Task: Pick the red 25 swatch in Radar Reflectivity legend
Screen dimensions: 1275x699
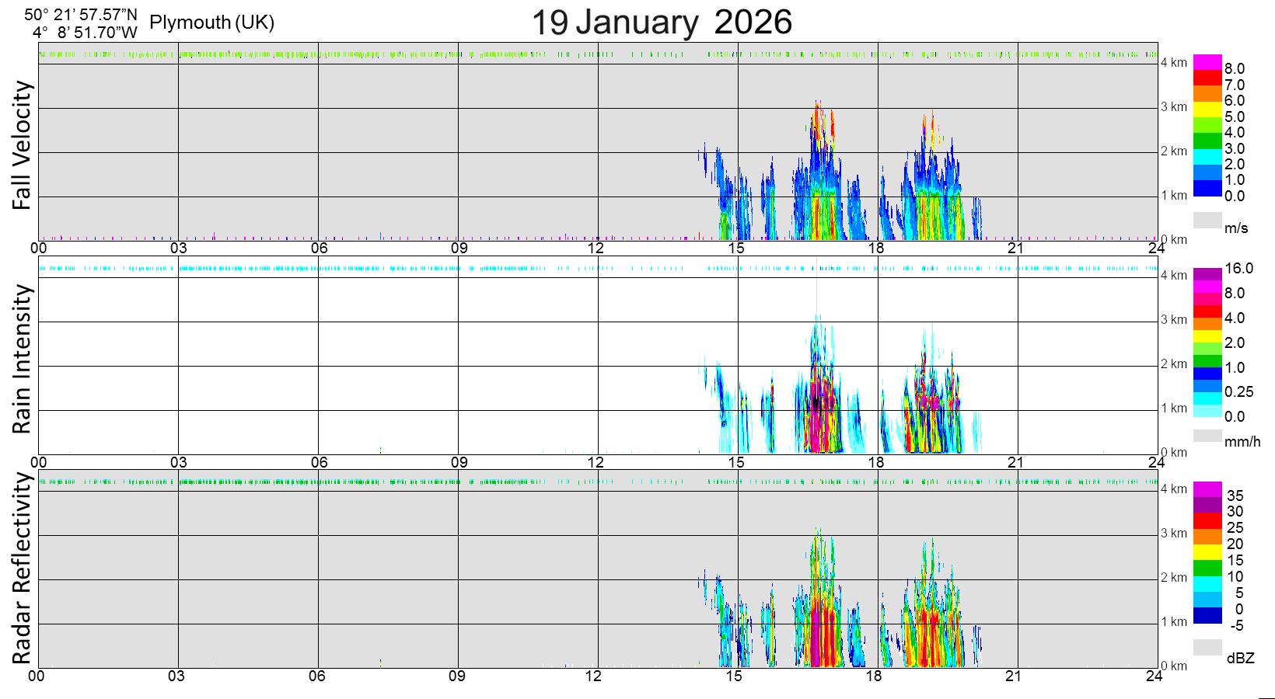Action: coord(1207,521)
